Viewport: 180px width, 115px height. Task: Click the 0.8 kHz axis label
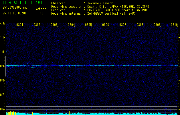pyautogui.click(x=2, y=80)
